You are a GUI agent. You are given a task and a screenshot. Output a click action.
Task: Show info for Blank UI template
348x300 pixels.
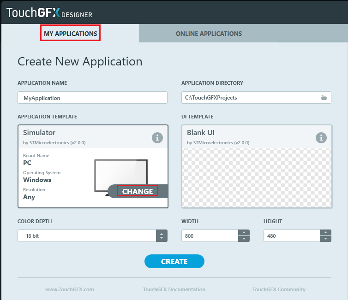[x=321, y=138]
